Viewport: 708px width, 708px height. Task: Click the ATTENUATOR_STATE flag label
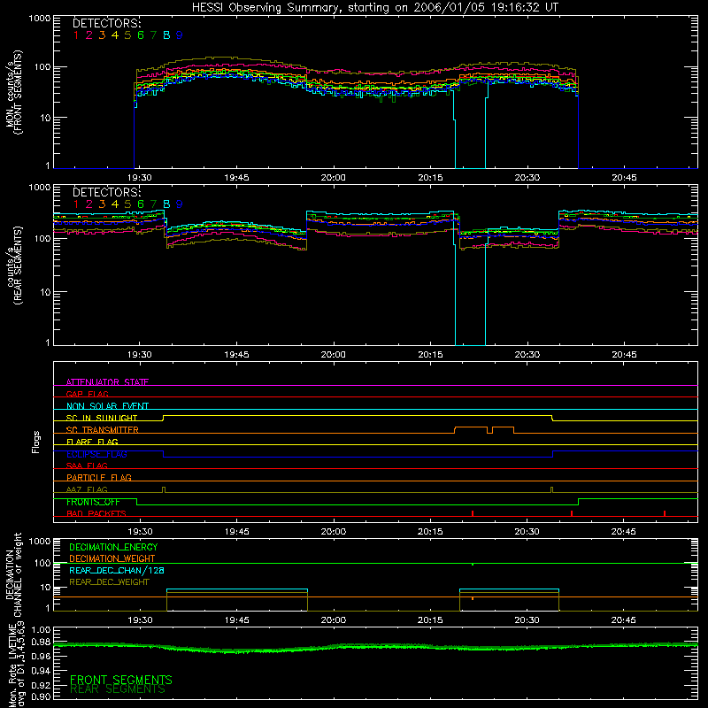click(107, 382)
